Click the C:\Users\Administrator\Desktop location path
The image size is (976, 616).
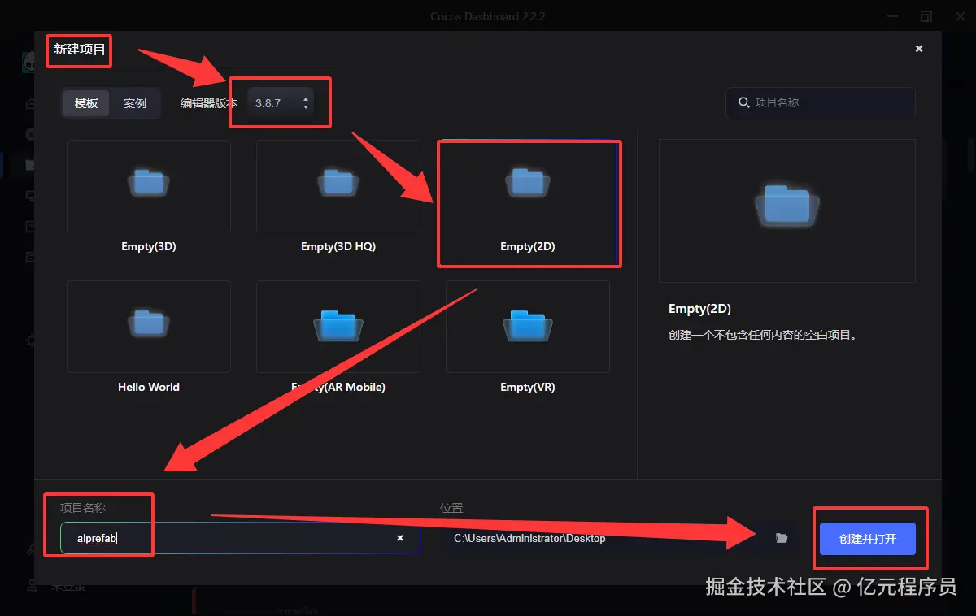529,538
